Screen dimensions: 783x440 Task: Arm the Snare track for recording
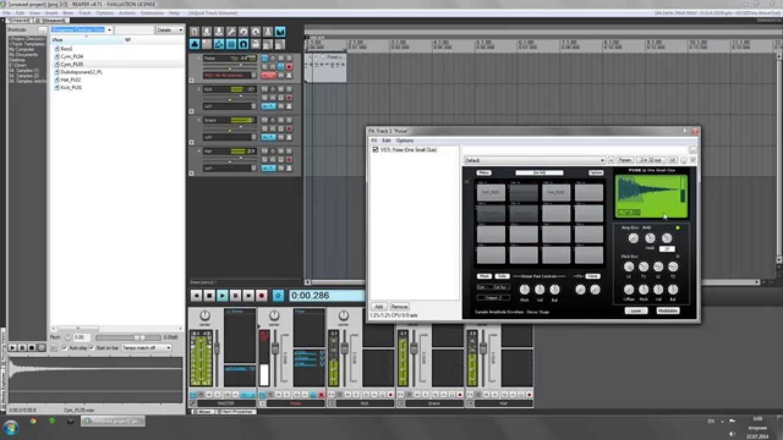coord(289,129)
